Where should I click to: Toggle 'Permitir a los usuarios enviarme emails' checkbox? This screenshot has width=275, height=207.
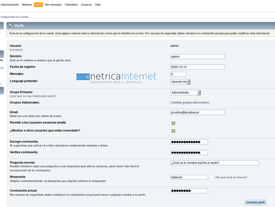[173, 123]
